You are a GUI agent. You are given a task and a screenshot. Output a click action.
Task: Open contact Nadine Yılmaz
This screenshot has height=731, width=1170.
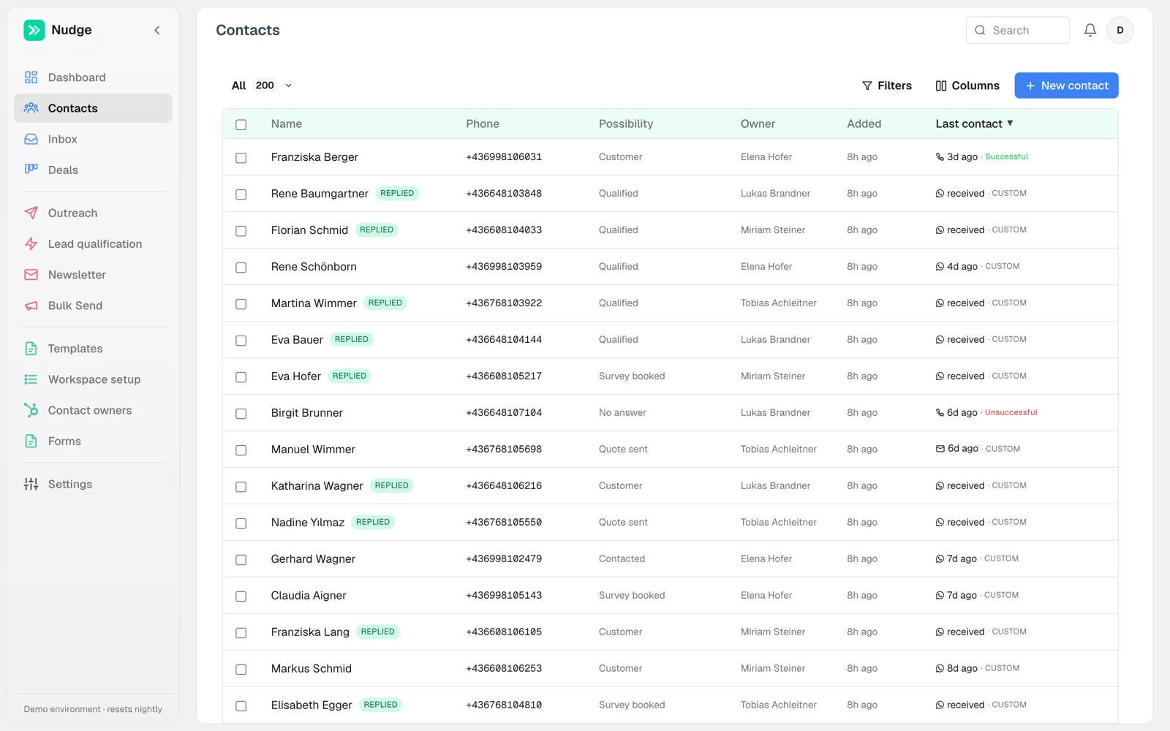[x=307, y=522]
